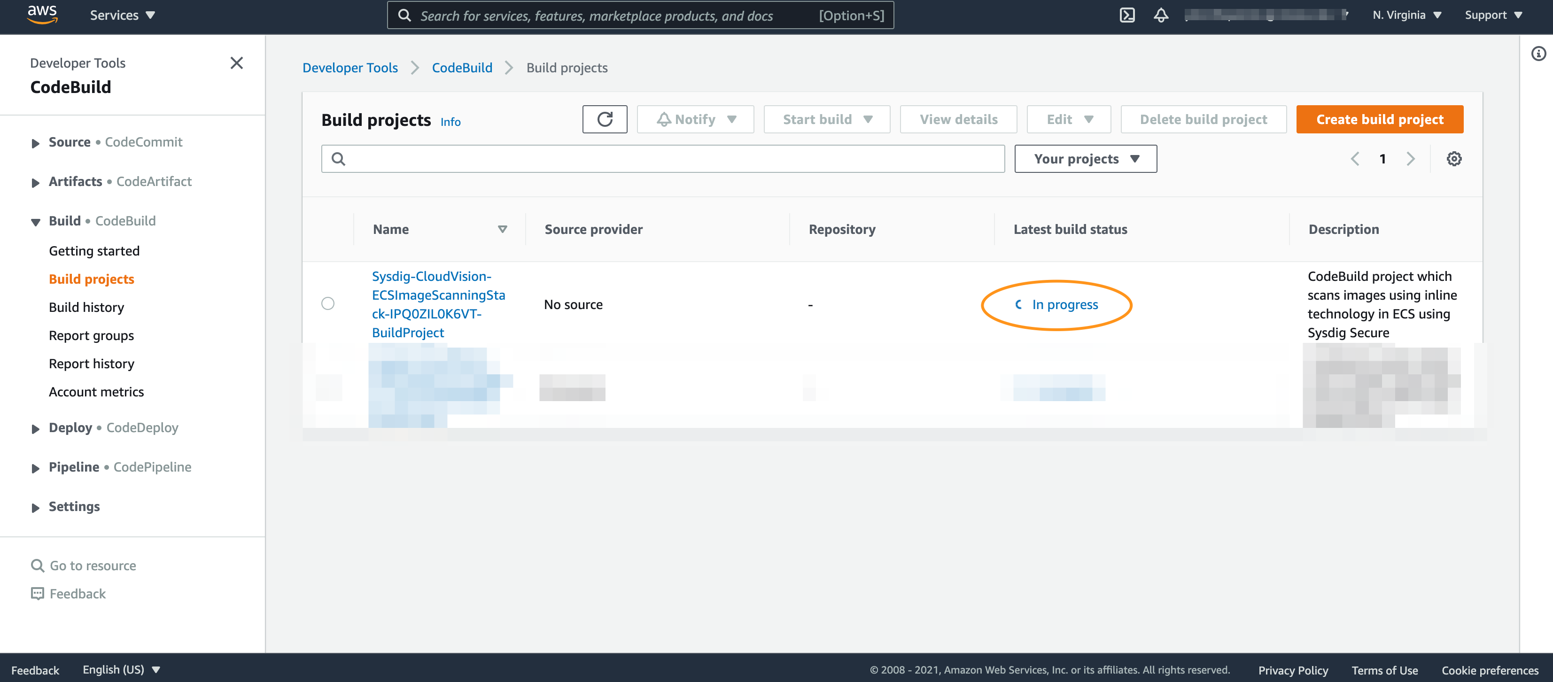1553x682 pixels.
Task: Open the notifications bell icon
Action: pos(1161,15)
